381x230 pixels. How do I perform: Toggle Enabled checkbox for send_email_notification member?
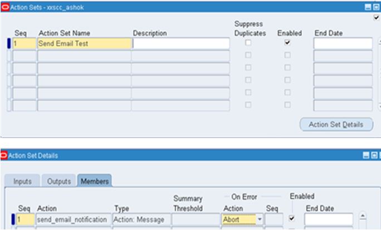[x=292, y=218]
